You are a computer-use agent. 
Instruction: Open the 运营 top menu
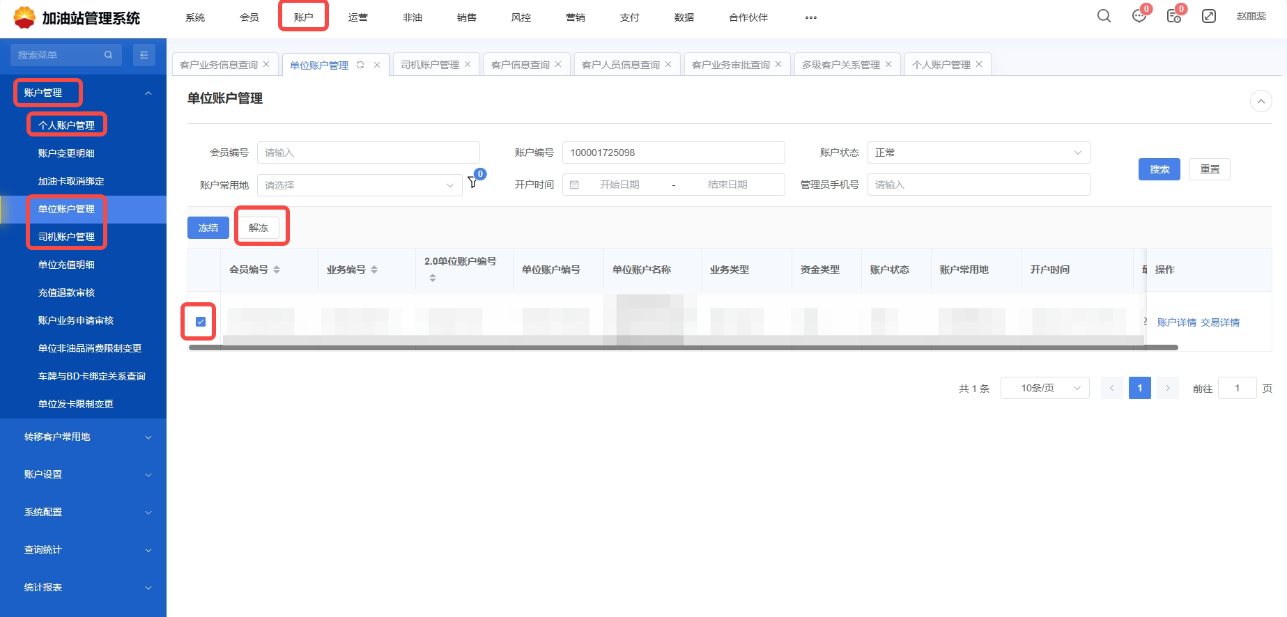point(357,17)
